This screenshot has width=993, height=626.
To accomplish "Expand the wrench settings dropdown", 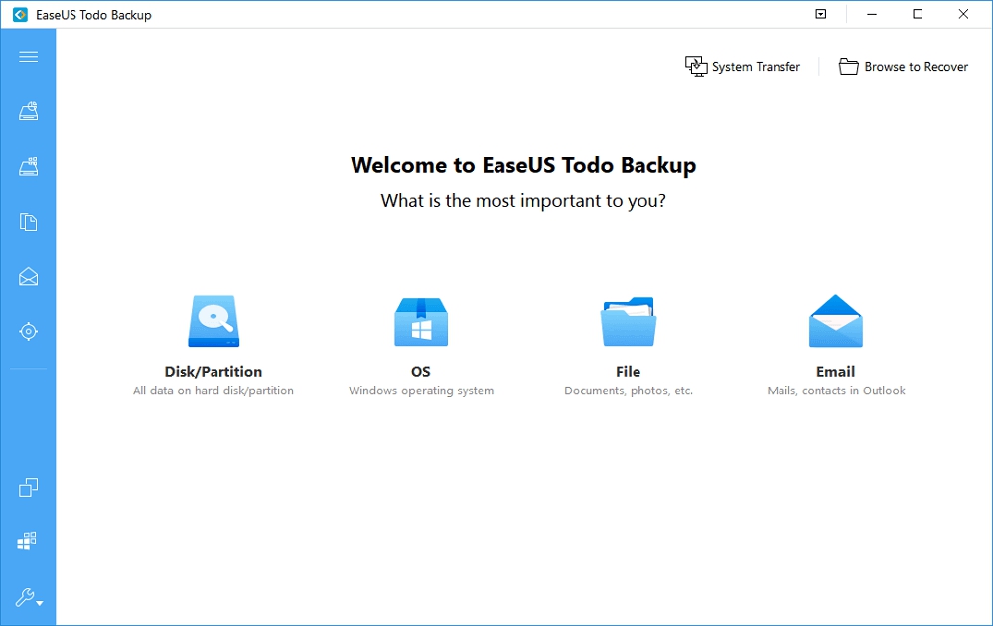I will [x=28, y=598].
